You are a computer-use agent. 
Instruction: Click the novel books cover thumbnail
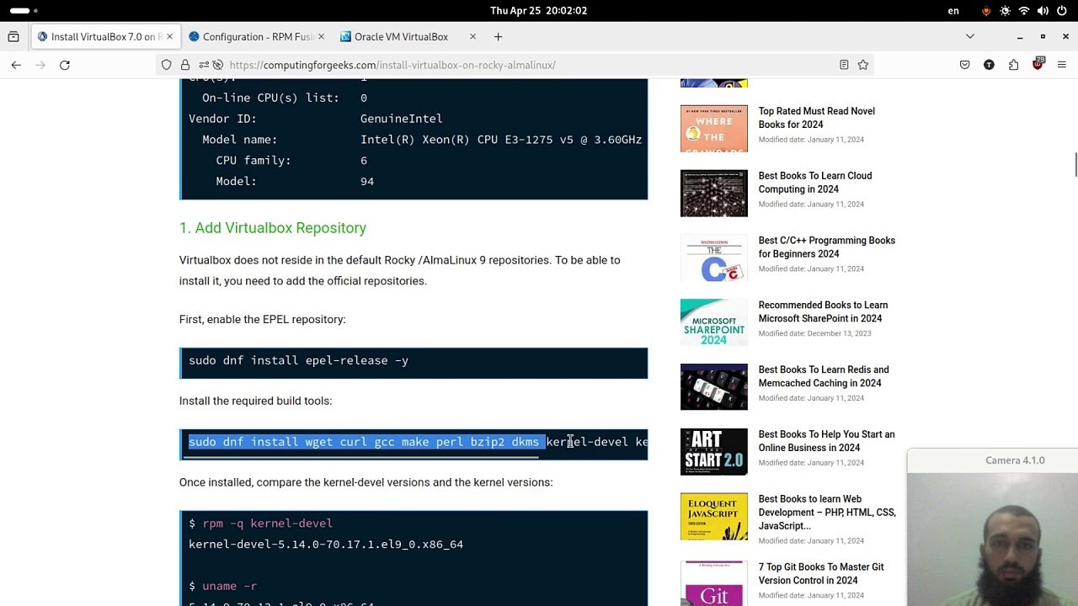point(713,129)
